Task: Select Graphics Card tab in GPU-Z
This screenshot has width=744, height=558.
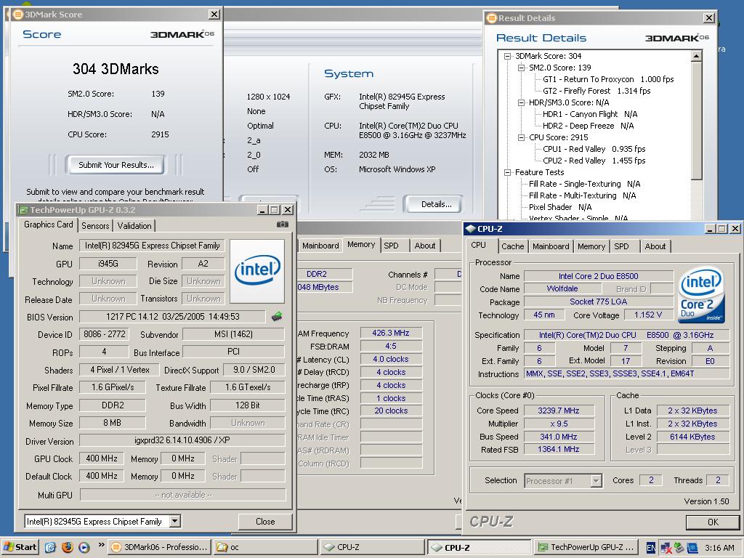Action: 49,225
